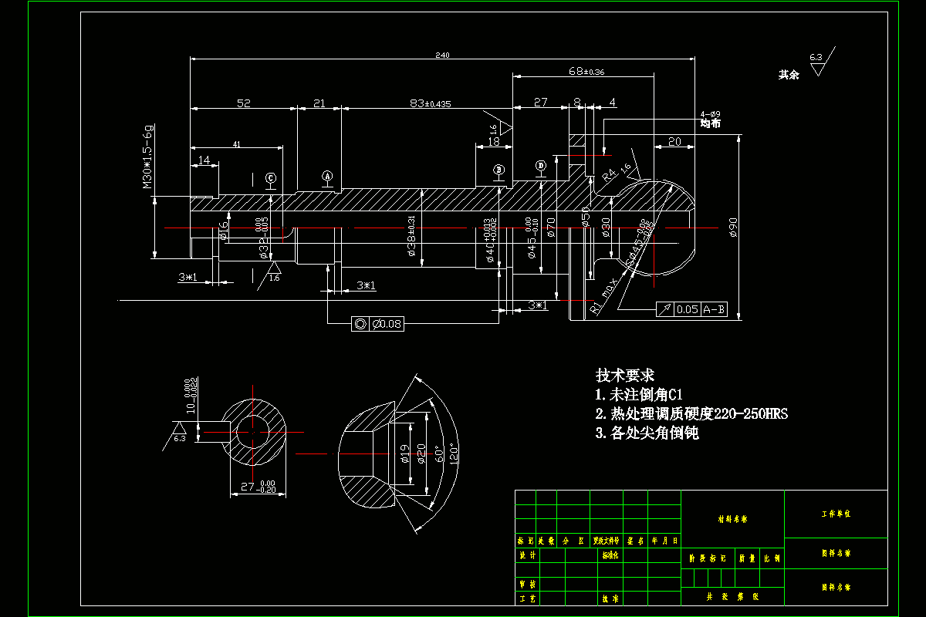Screen dimensions: 926x617
Task: Click the 材料名称 title block cell
Action: [732, 519]
